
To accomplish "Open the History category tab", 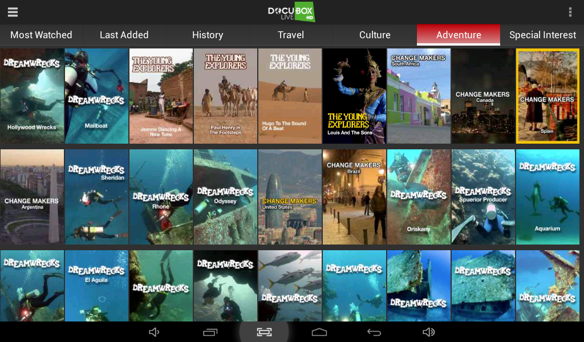I will pyautogui.click(x=208, y=35).
